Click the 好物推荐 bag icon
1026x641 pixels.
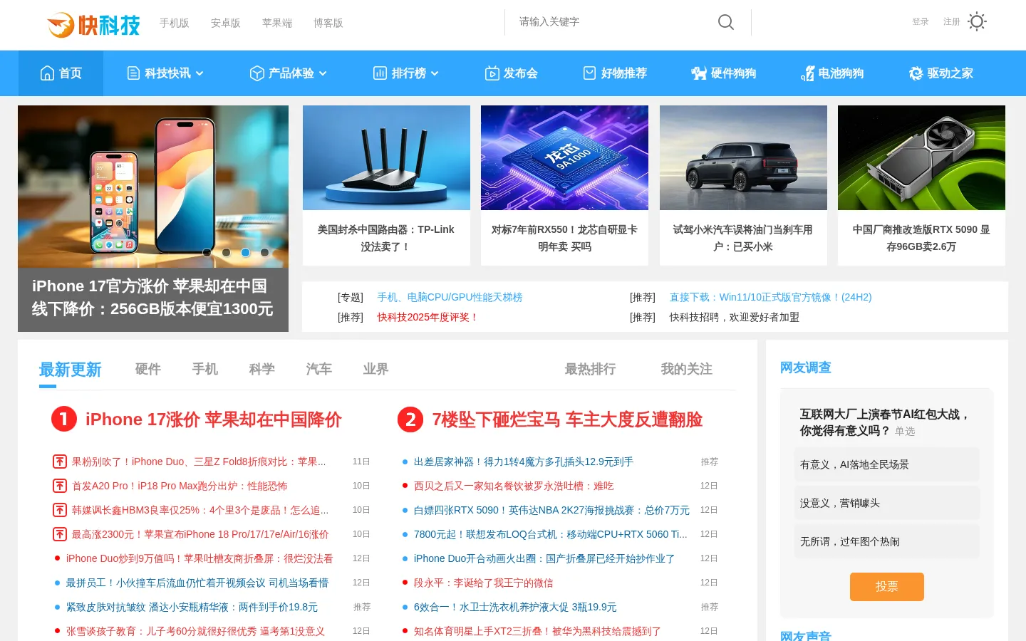point(590,73)
